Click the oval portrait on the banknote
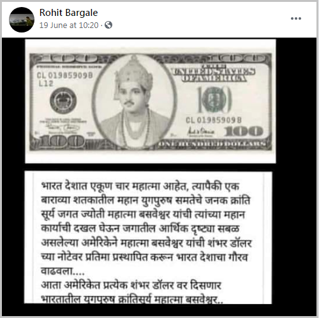The image size is (319, 318). click(x=135, y=102)
